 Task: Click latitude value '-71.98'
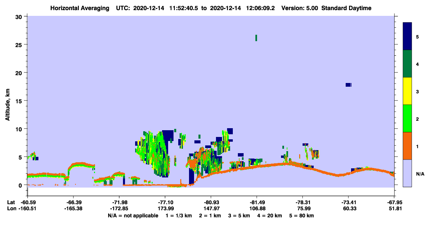(119, 202)
